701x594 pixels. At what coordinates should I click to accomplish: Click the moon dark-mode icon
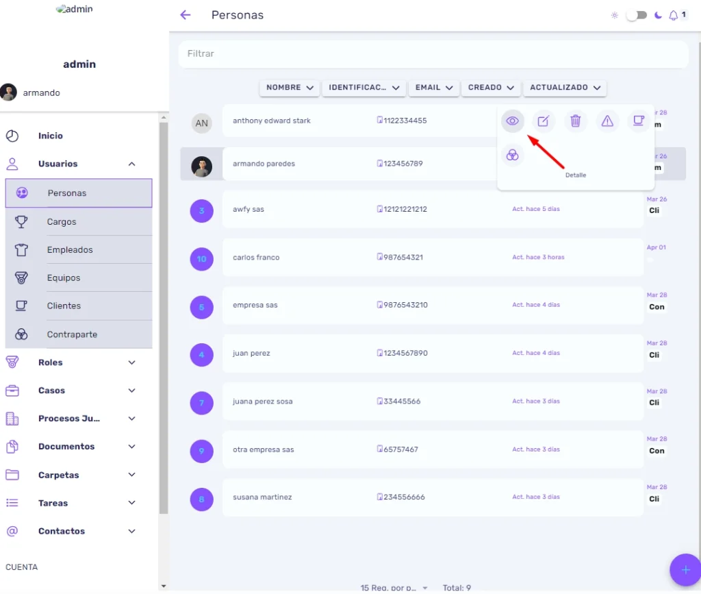pyautogui.click(x=658, y=15)
